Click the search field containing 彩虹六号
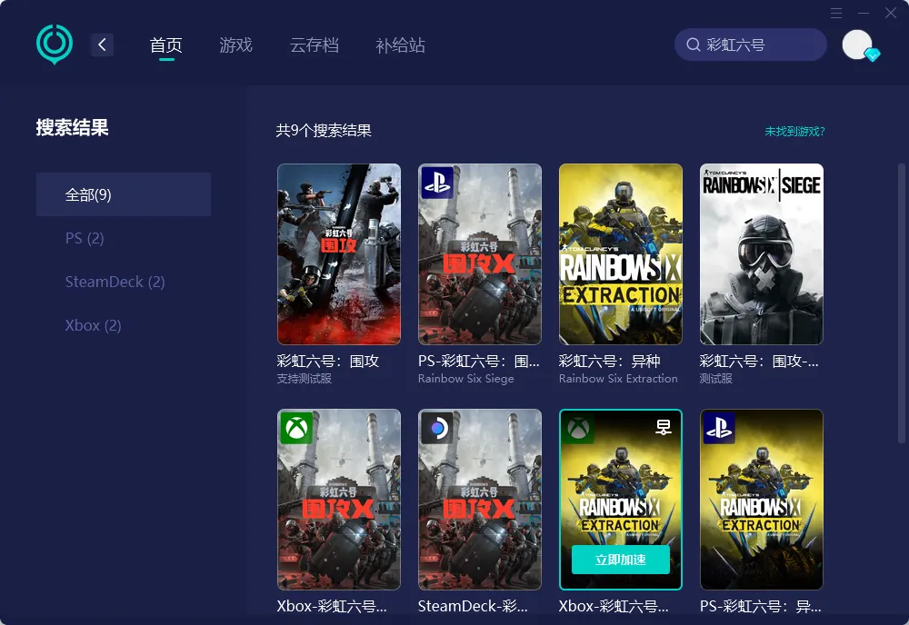Viewport: 909px width, 625px height. click(751, 45)
